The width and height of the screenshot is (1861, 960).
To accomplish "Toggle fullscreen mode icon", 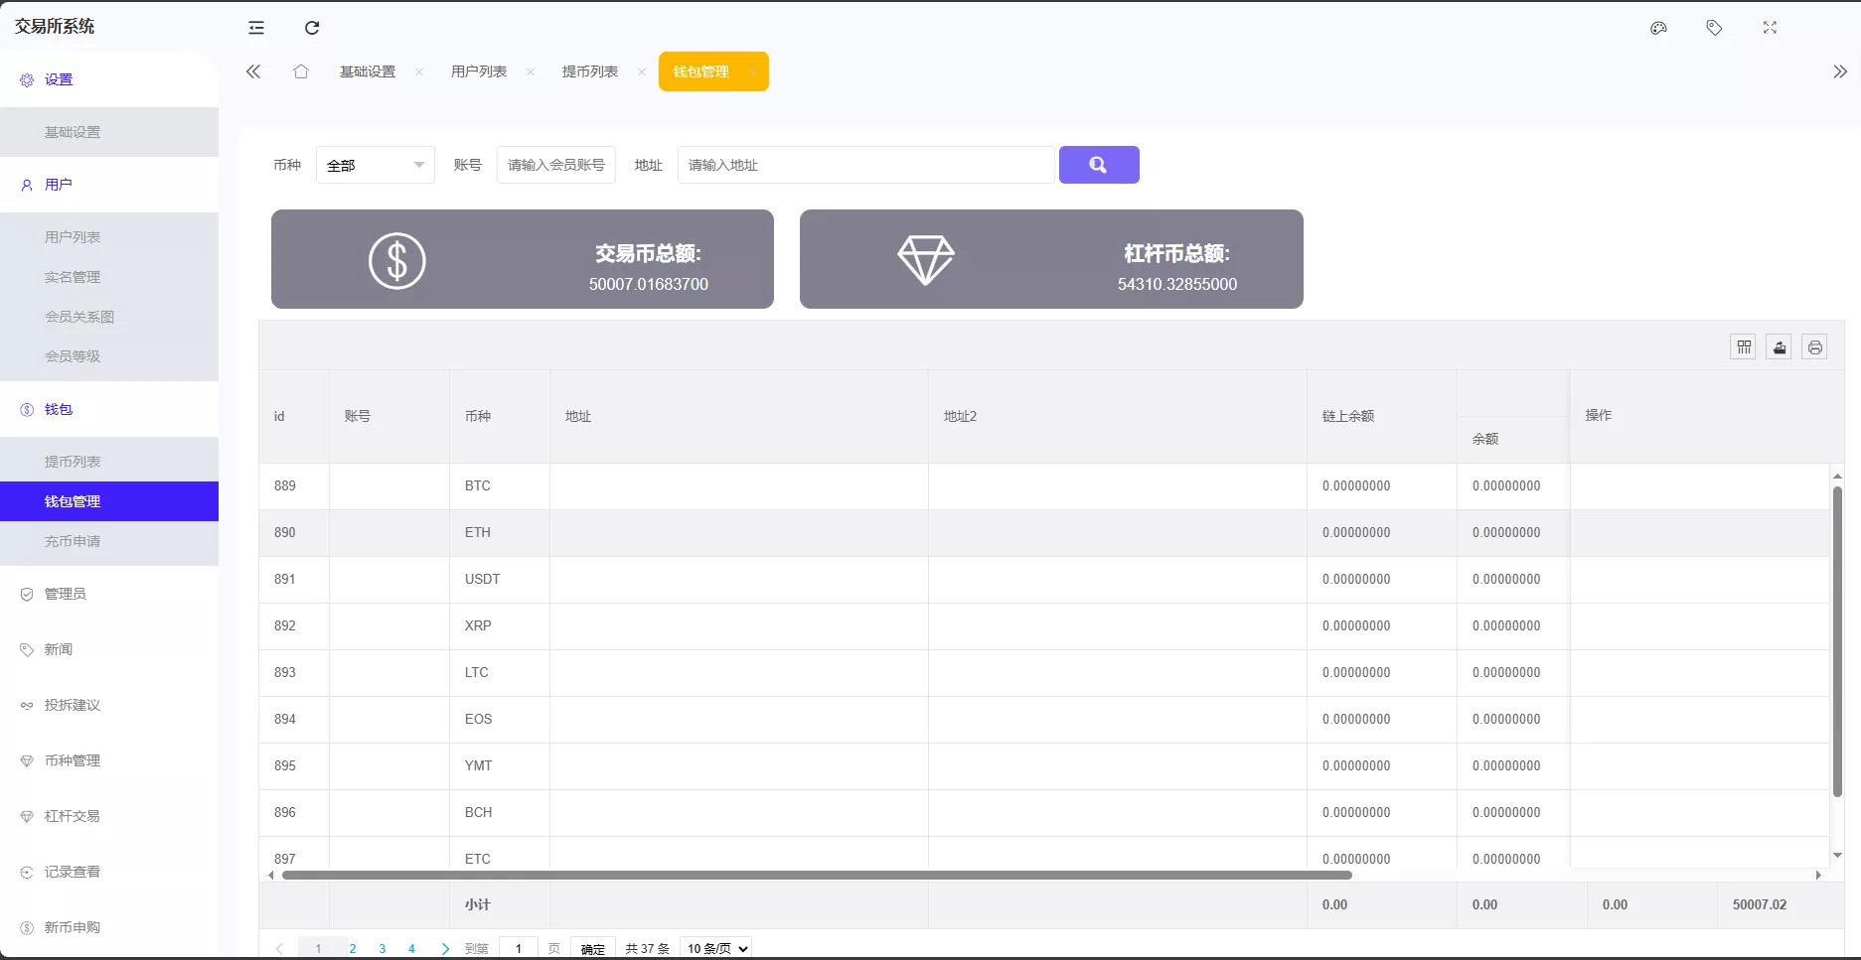I will coord(1770,28).
